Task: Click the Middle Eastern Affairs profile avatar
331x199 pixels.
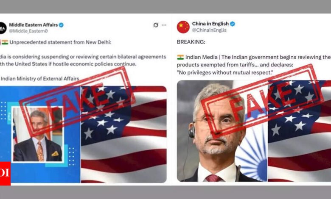Action: pyautogui.click(x=3, y=28)
